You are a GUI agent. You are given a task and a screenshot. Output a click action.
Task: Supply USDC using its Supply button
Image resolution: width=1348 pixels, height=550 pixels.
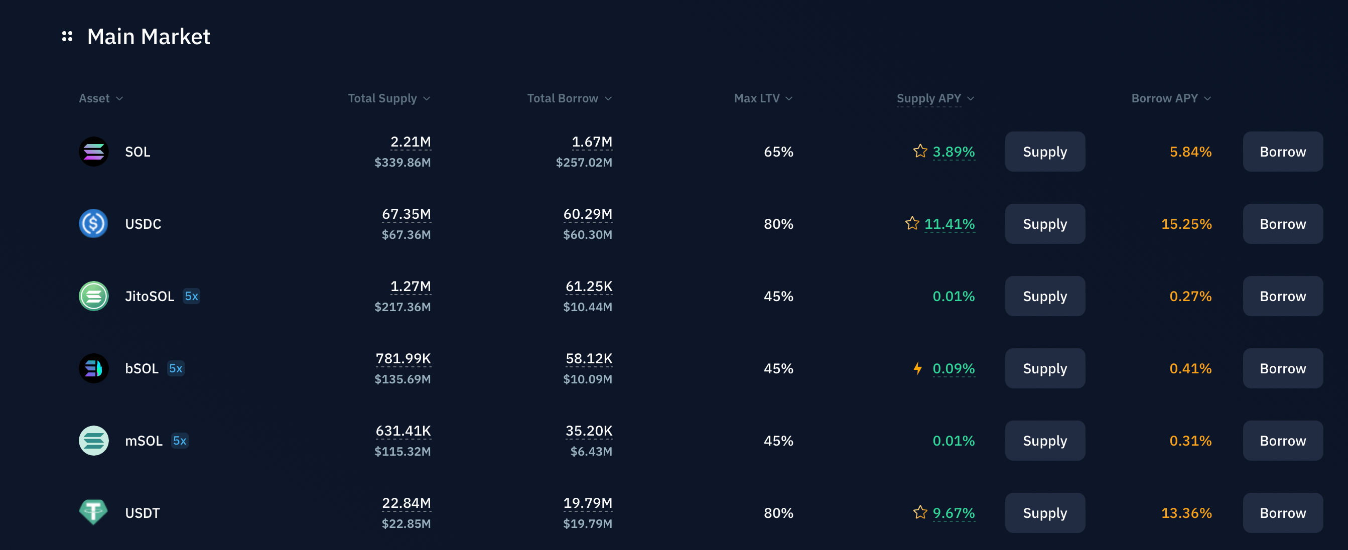pos(1045,224)
